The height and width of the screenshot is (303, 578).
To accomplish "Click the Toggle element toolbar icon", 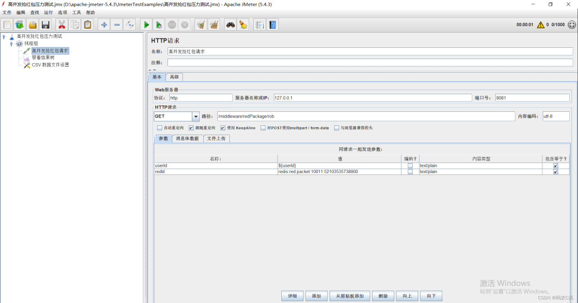I will [x=130, y=25].
